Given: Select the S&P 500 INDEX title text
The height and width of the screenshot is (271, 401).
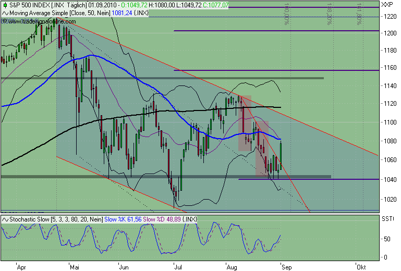Looking at the screenshot, I should point(37,5).
